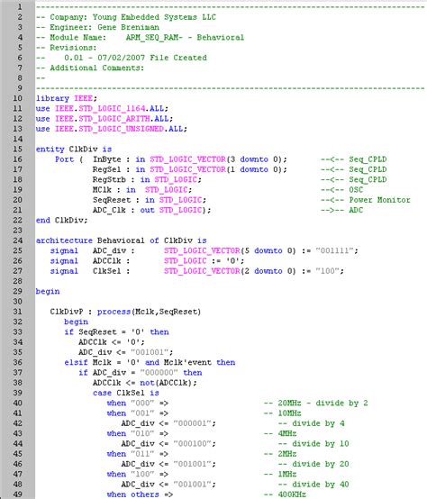The image size is (427, 499).
Task: Click the 'ADC_div <= "000001";' assignment
Action: pos(168,423)
